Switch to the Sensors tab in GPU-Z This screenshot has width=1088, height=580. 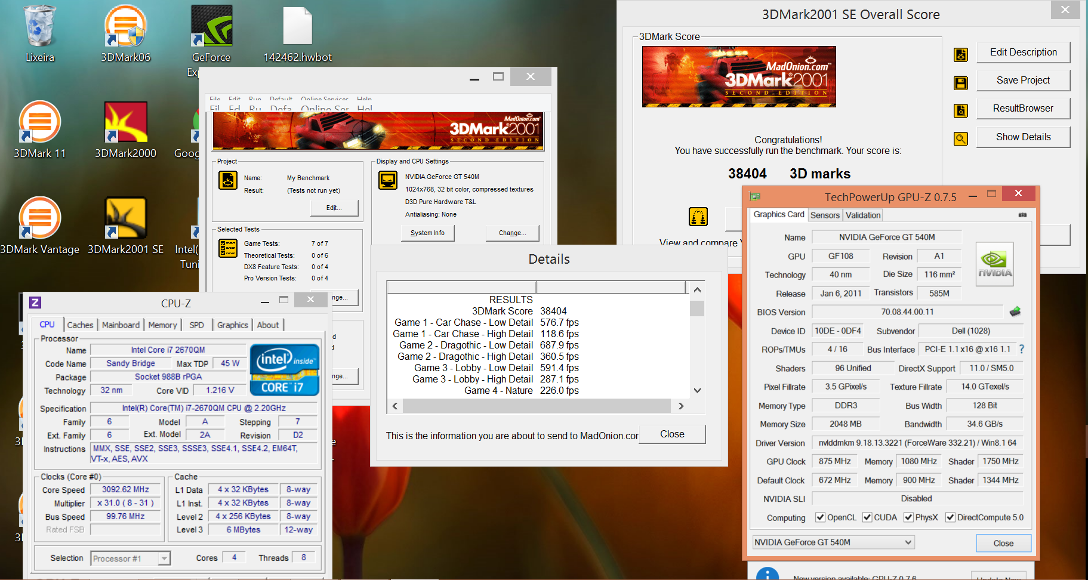(x=825, y=215)
